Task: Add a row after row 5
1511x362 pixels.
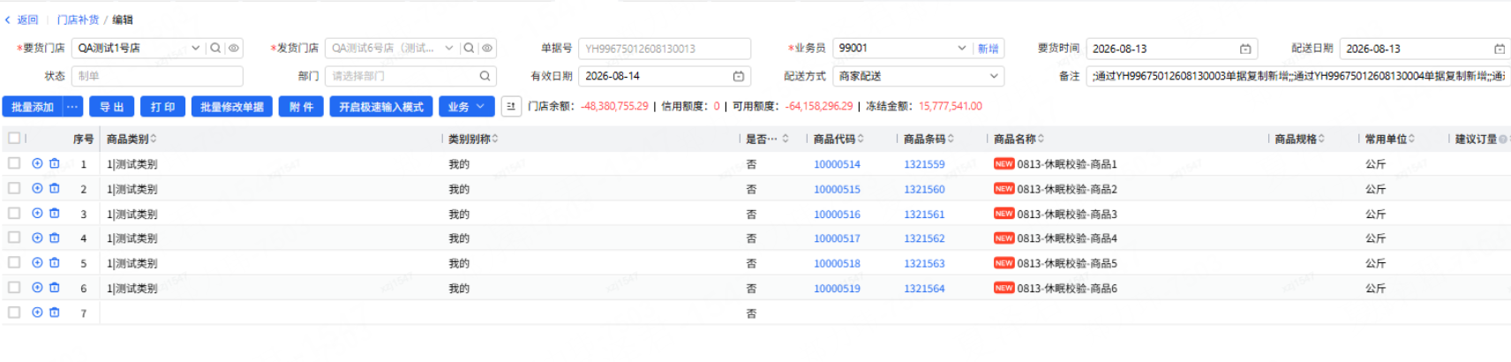Action: coord(37,262)
